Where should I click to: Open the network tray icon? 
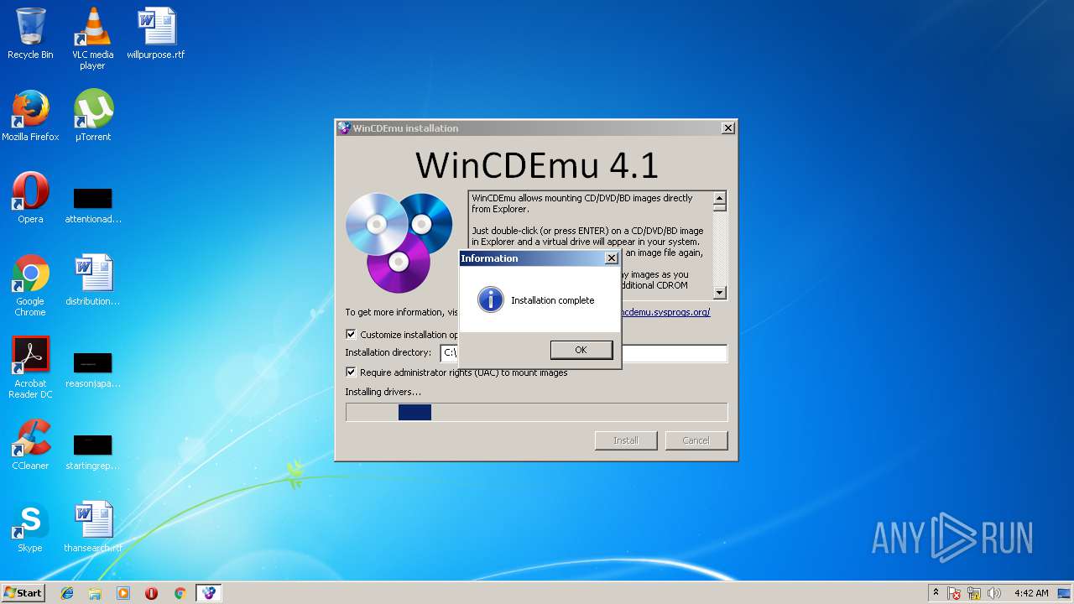click(x=975, y=593)
